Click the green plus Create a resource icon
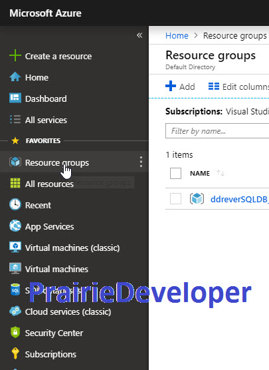269x370 pixels. pyautogui.click(x=15, y=55)
